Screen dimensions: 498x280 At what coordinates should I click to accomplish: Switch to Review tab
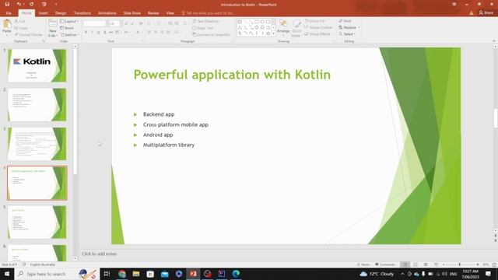tap(153, 13)
